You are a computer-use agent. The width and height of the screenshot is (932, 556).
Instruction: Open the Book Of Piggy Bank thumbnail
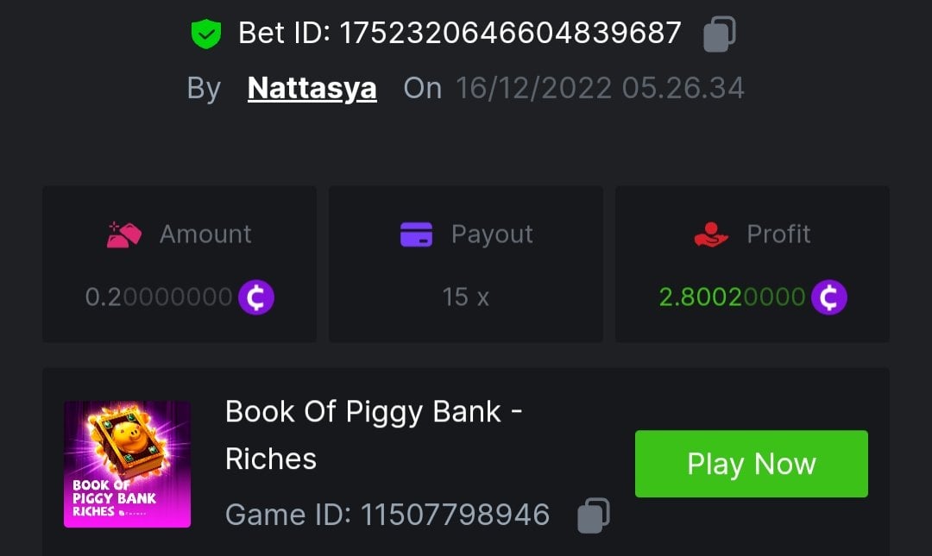coord(127,464)
